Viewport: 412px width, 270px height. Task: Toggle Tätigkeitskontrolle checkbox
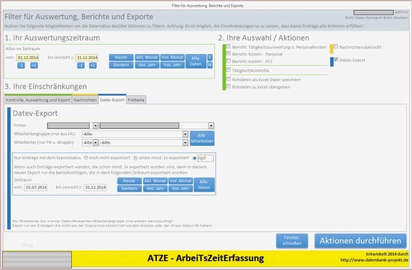pyautogui.click(x=228, y=70)
